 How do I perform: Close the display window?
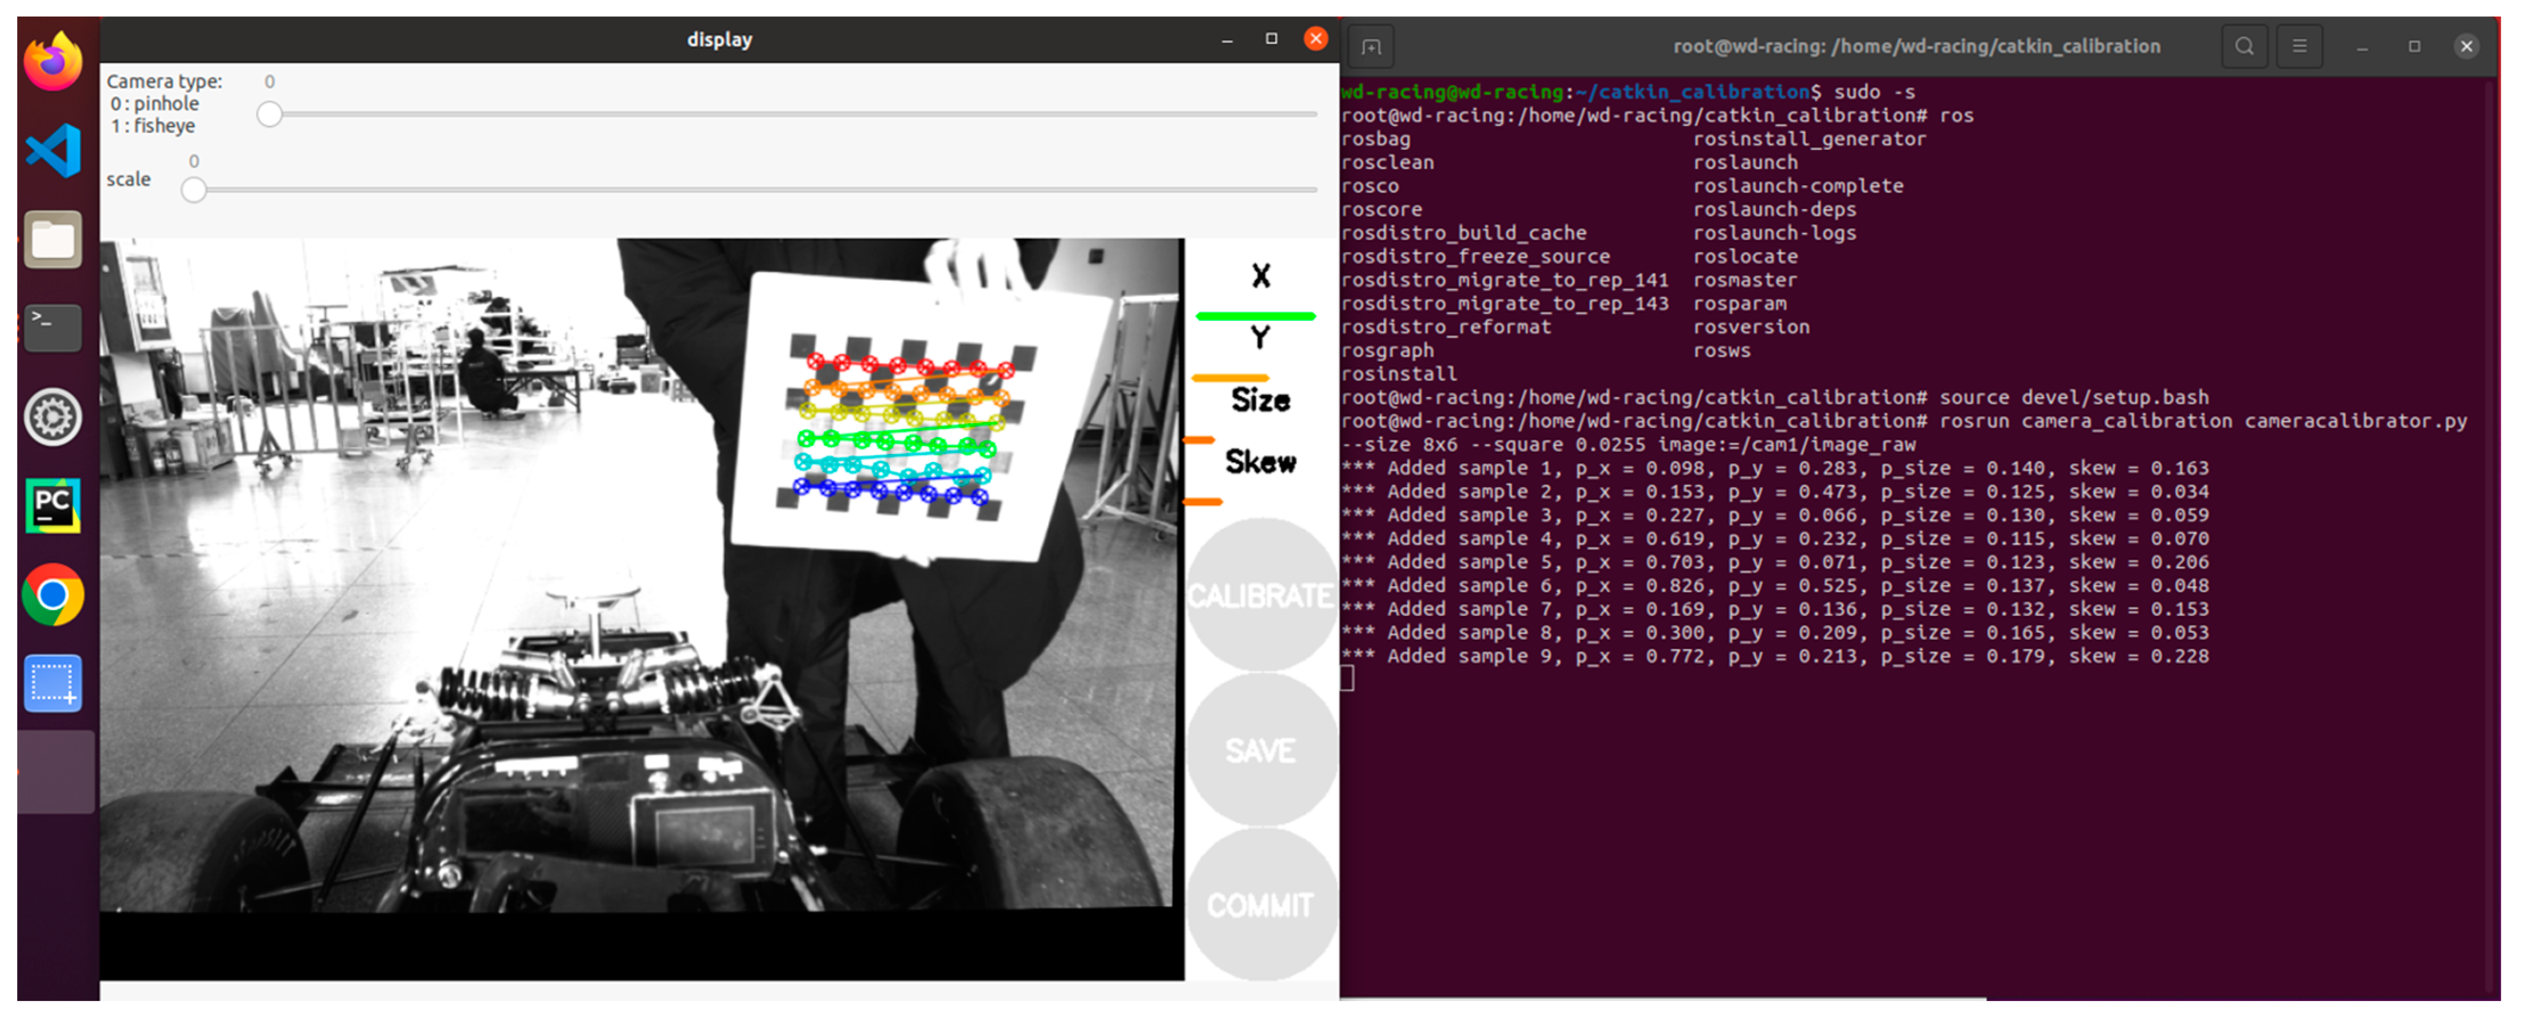click(x=1315, y=39)
